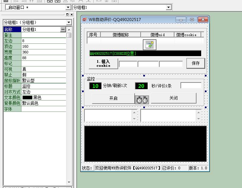
Task: Click the Weibo logo in the form title bar
Action: 85,20
